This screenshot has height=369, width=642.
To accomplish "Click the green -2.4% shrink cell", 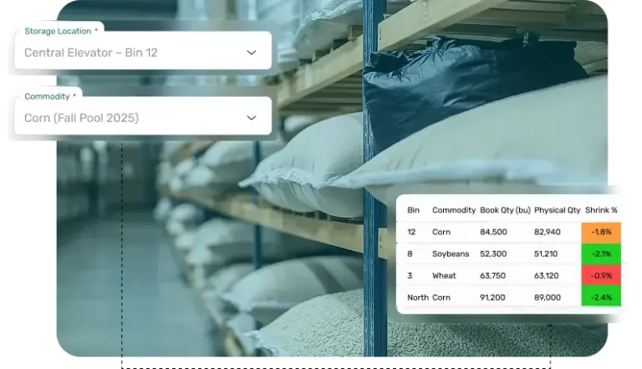I will [x=601, y=297].
